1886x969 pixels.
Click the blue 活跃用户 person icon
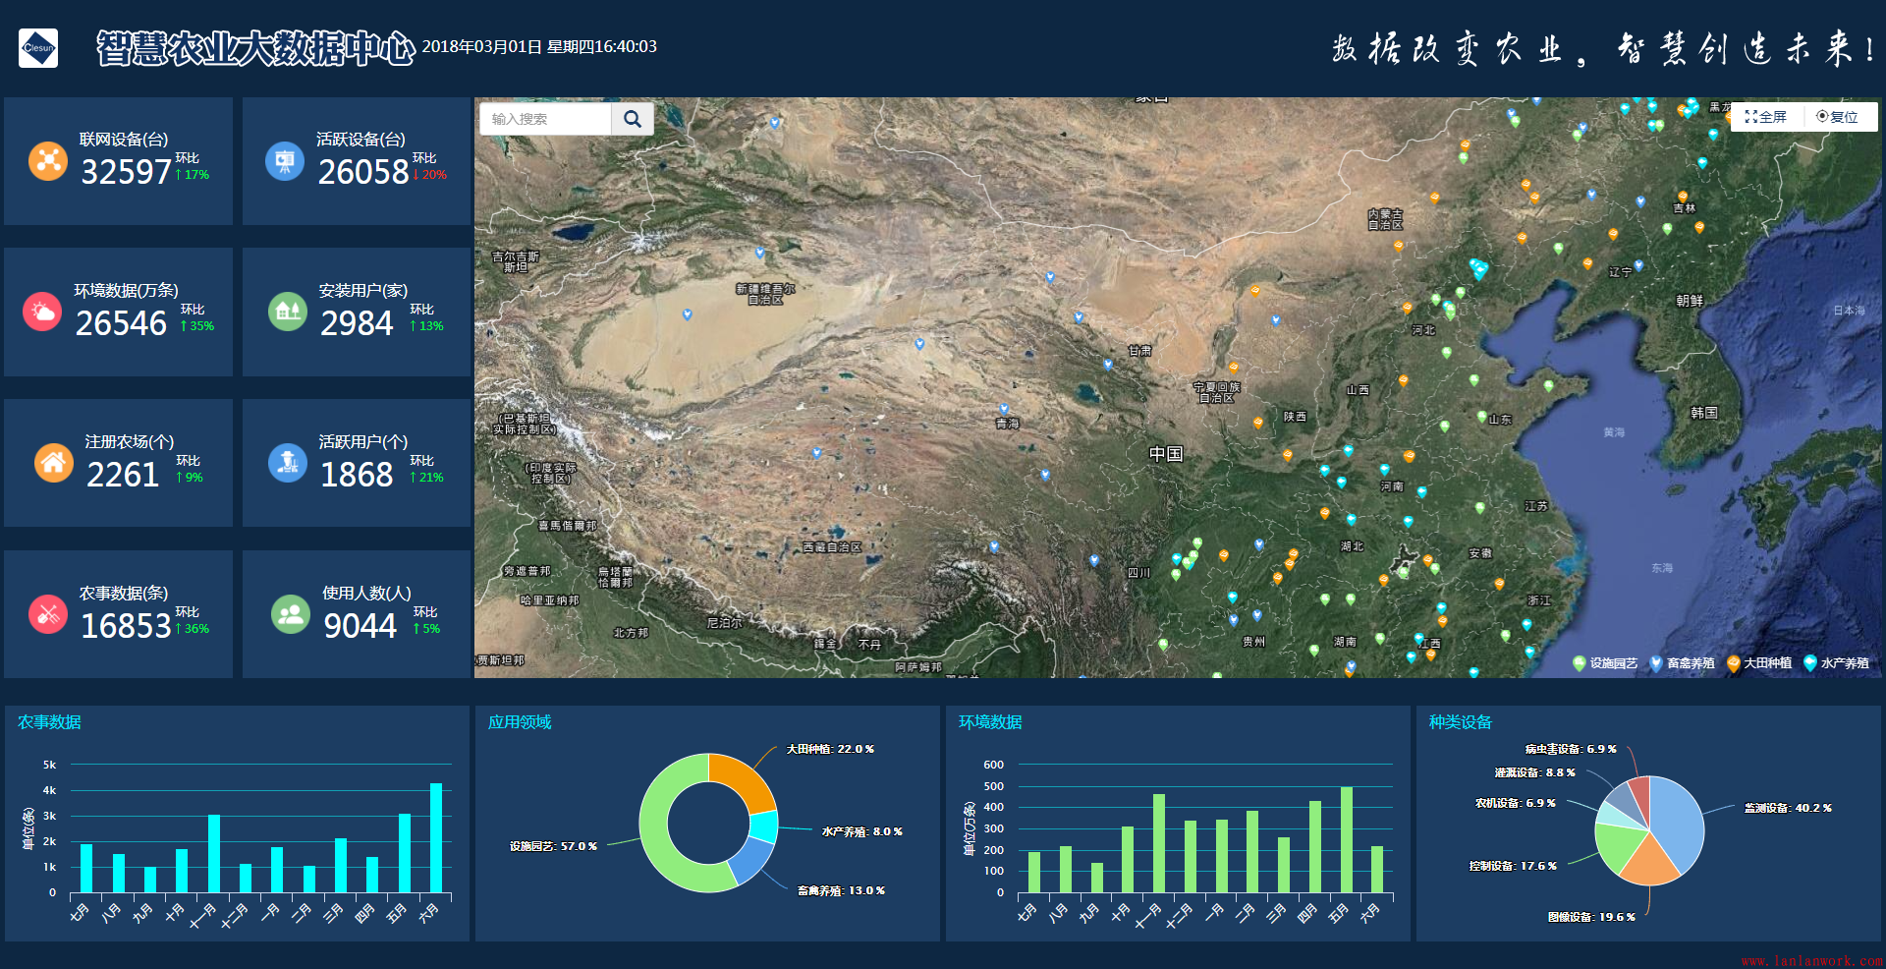pyautogui.click(x=288, y=463)
